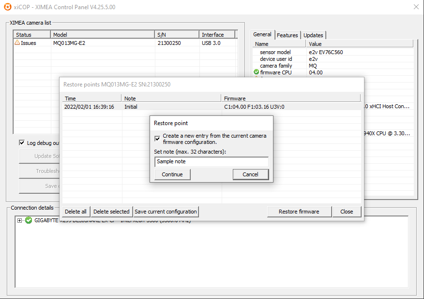The height and width of the screenshot is (299, 424).
Task: Click the Interface column header
Action: coord(217,35)
